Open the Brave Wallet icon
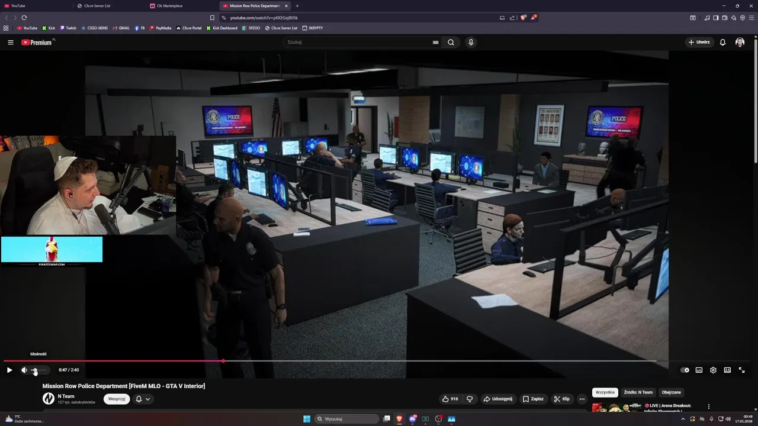 (x=725, y=18)
